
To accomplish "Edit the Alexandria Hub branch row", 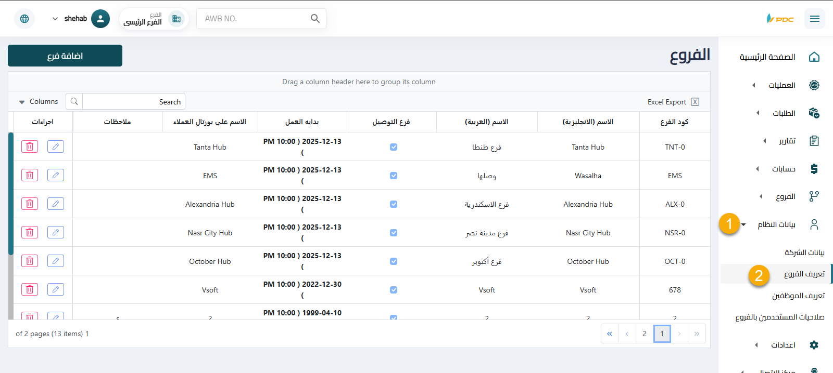I will pos(56,204).
